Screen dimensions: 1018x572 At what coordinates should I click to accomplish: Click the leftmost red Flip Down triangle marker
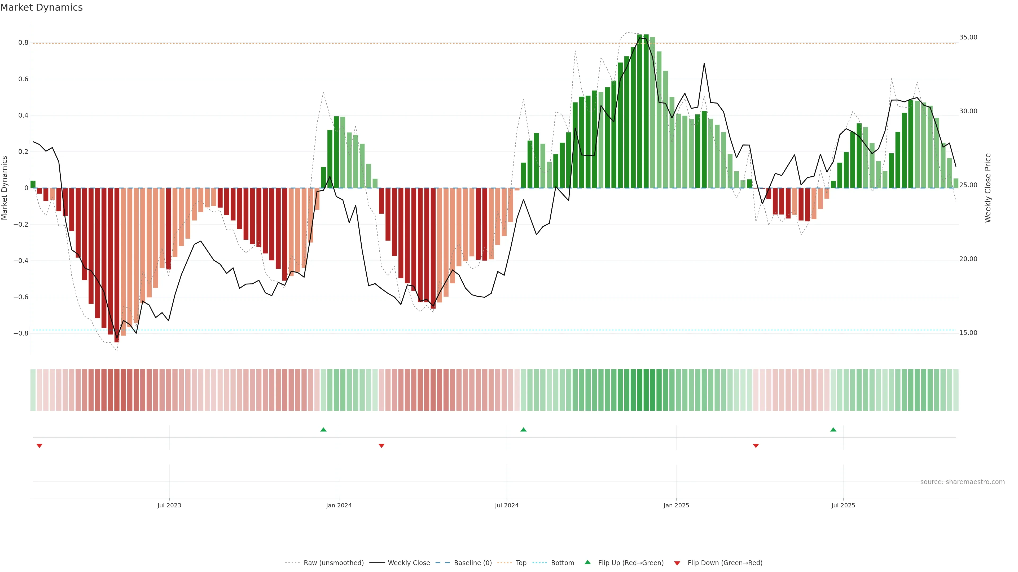click(39, 446)
